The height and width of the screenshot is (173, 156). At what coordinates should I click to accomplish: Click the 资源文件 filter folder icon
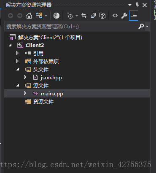click(x=28, y=101)
